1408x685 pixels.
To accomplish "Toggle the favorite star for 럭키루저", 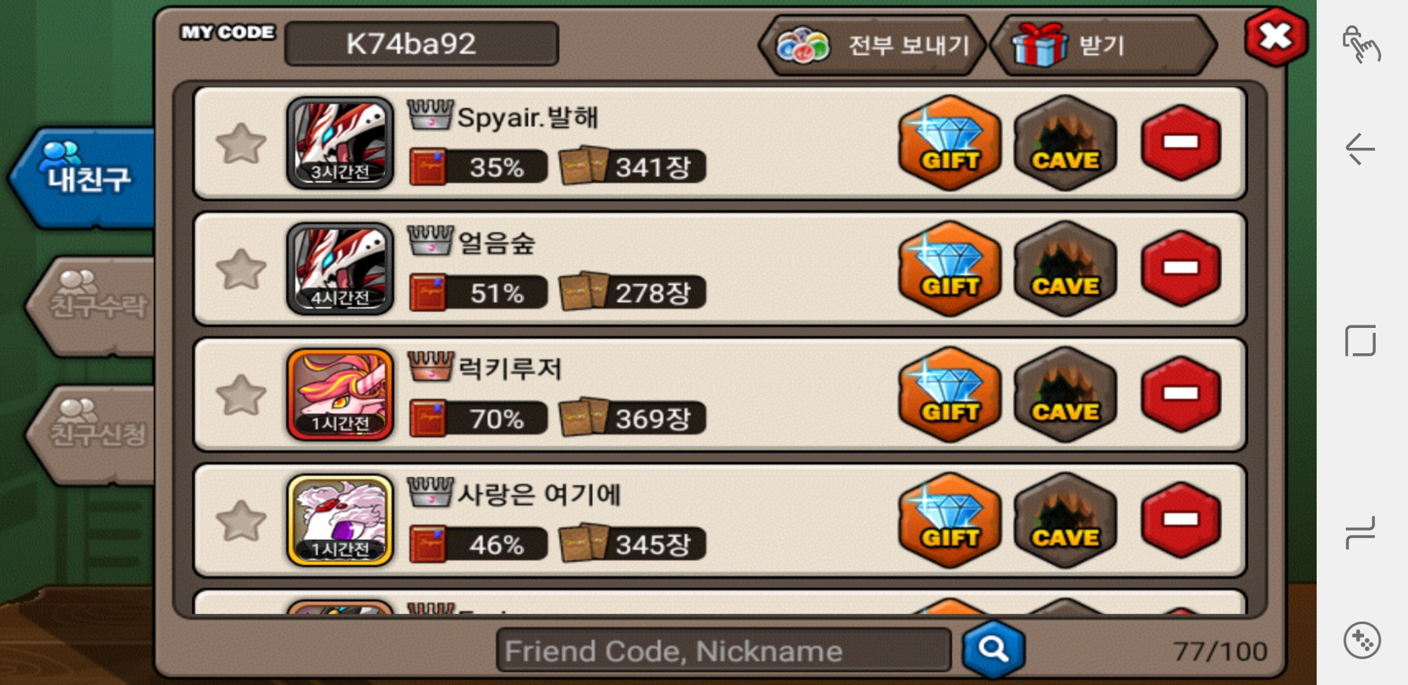I will point(241,395).
